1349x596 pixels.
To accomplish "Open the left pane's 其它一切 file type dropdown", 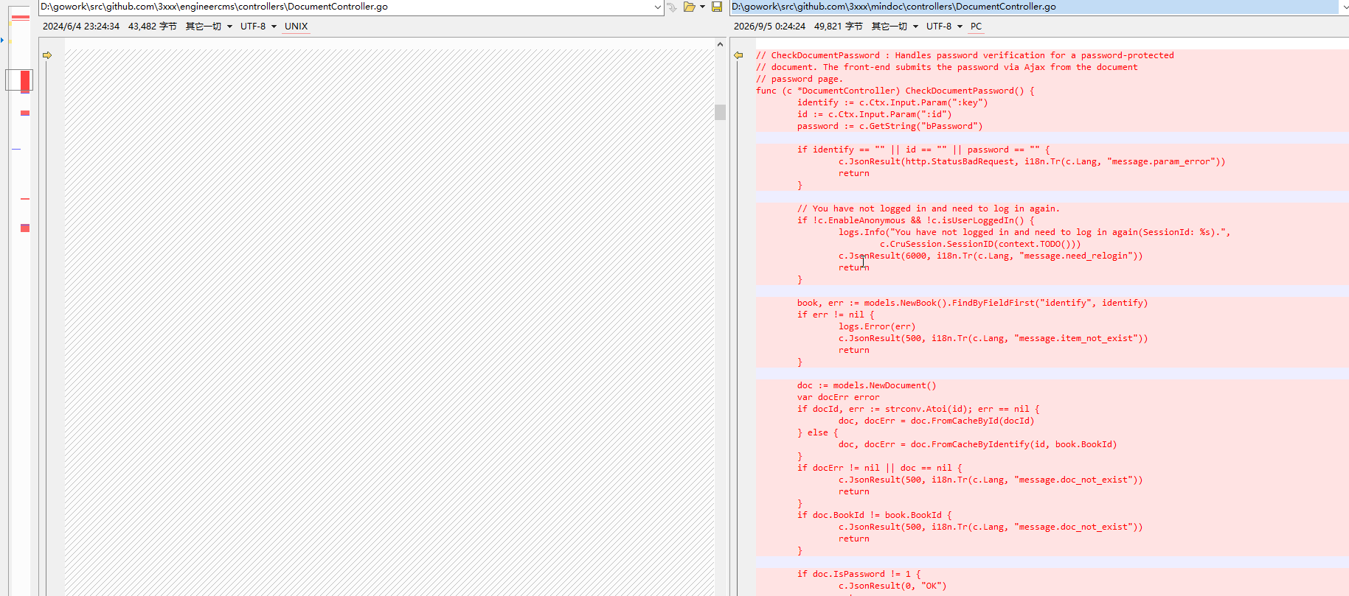I will (209, 27).
